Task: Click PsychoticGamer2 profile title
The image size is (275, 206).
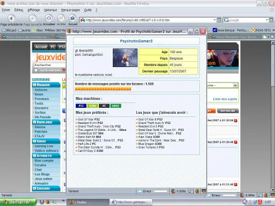Action: point(136,41)
